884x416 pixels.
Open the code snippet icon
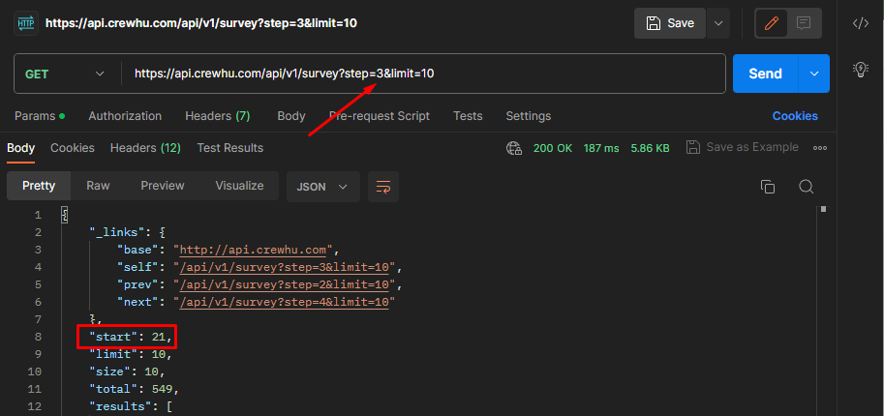pyautogui.click(x=861, y=23)
